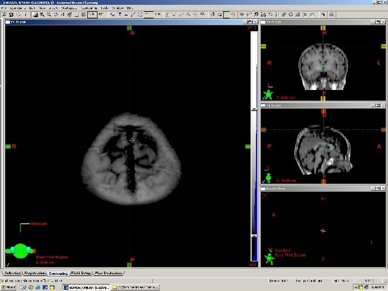This screenshot has width=388, height=291.
Task: Click the green patient figure in Model View
Action: pyautogui.click(x=269, y=259)
